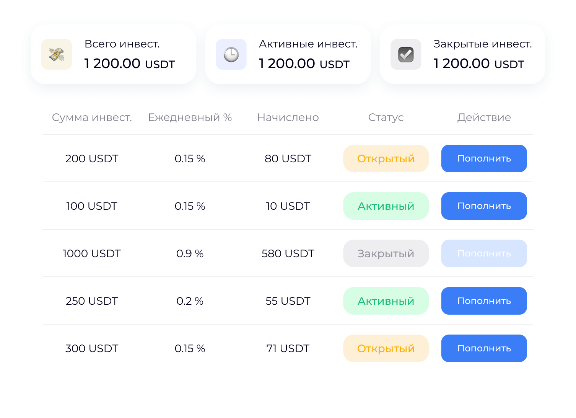Click disabled Пополнить in 1000 USDT row
The width and height of the screenshot is (576, 418).
click(484, 253)
